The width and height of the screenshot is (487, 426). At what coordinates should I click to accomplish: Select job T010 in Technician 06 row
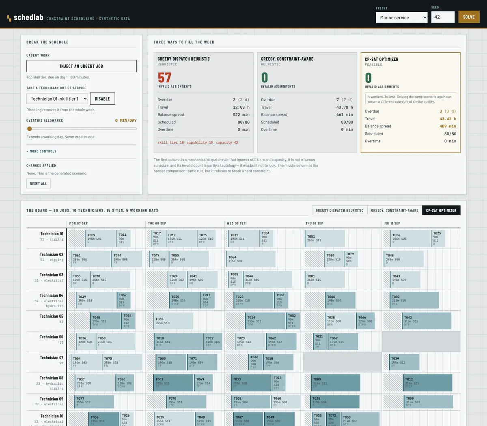179,342
